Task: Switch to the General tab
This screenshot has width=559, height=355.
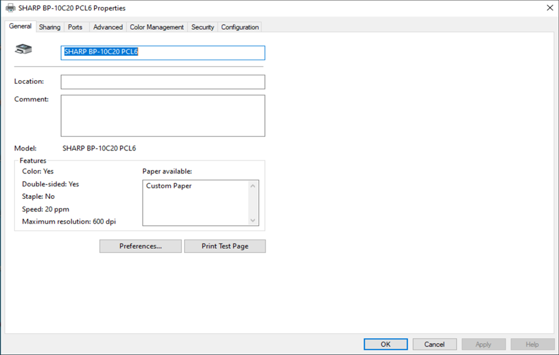Action: [21, 26]
